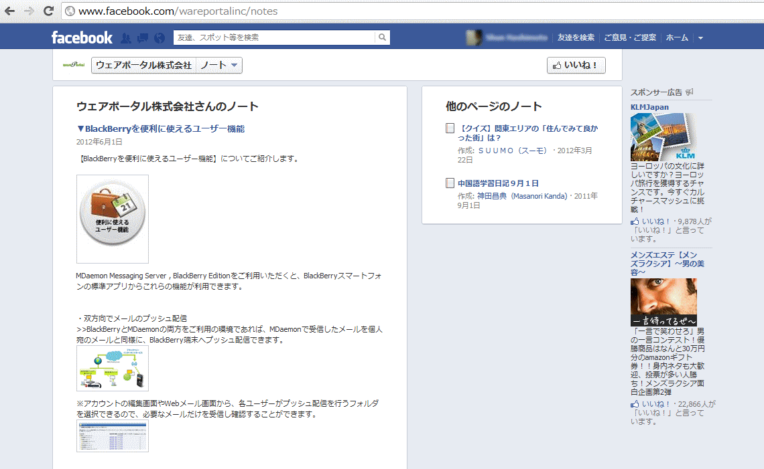Reload the page with refresh icon
Screen dimensions: 764x469
(48, 11)
